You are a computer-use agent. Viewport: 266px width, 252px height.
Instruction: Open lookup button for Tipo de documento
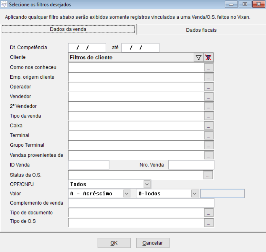(x=209, y=212)
